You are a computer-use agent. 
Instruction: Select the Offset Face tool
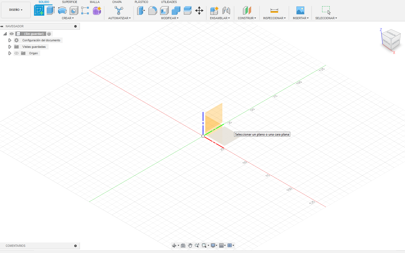point(187,11)
